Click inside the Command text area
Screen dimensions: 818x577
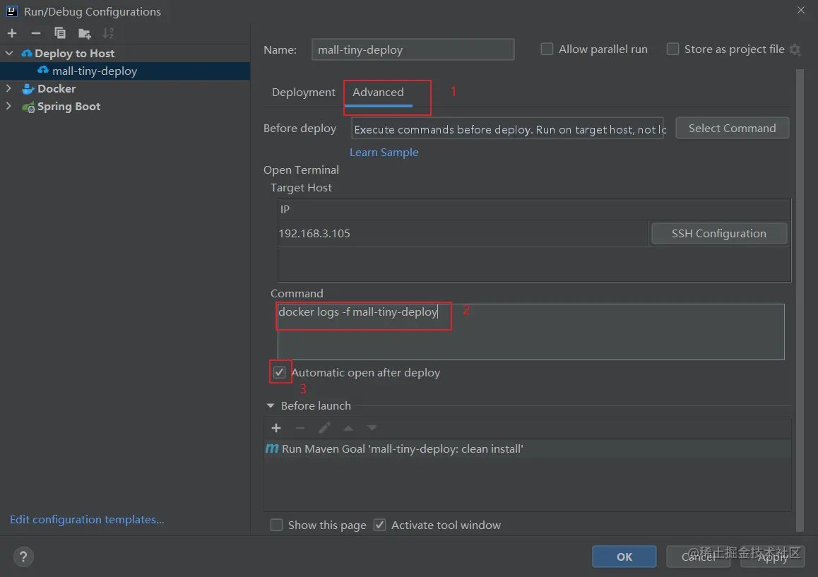(x=530, y=332)
